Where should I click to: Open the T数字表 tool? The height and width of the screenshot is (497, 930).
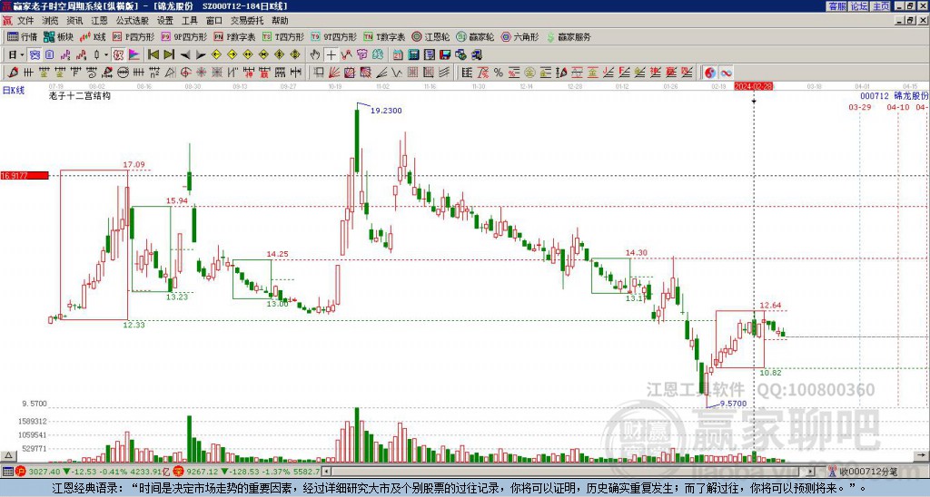tap(384, 36)
